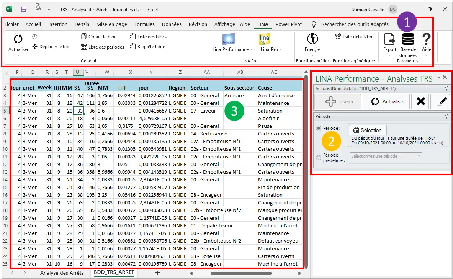Pin the Actions section of the task pane

446,88
